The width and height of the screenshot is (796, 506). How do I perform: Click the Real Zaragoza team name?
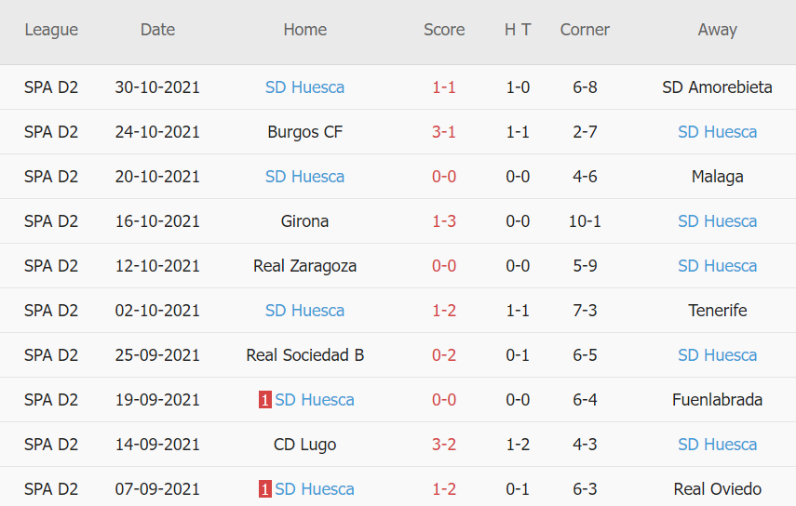304,266
